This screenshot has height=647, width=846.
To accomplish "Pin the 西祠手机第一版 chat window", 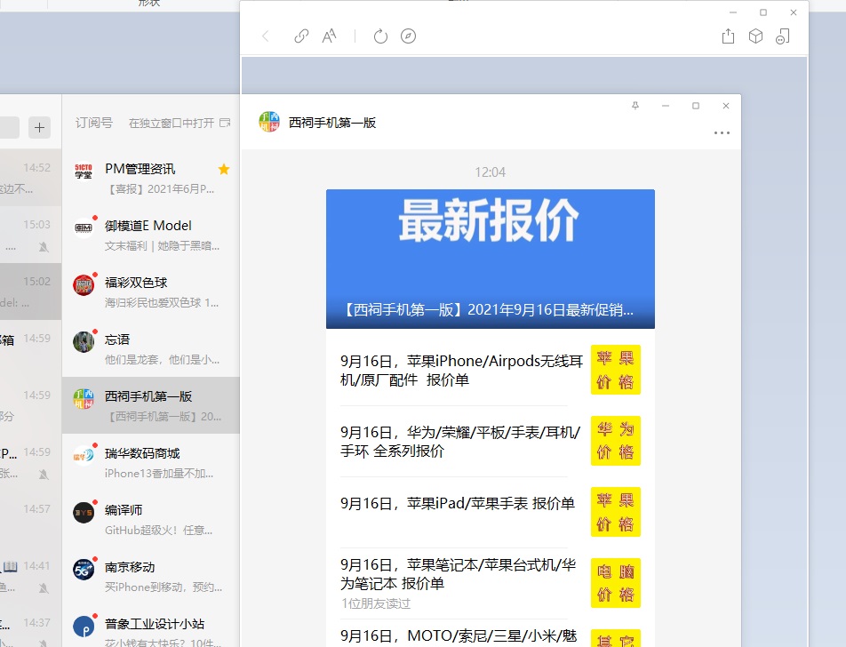I will coord(635,106).
